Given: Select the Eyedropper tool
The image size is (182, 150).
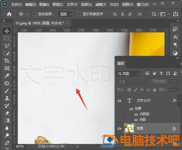Looking at the screenshot, I should (7, 76).
